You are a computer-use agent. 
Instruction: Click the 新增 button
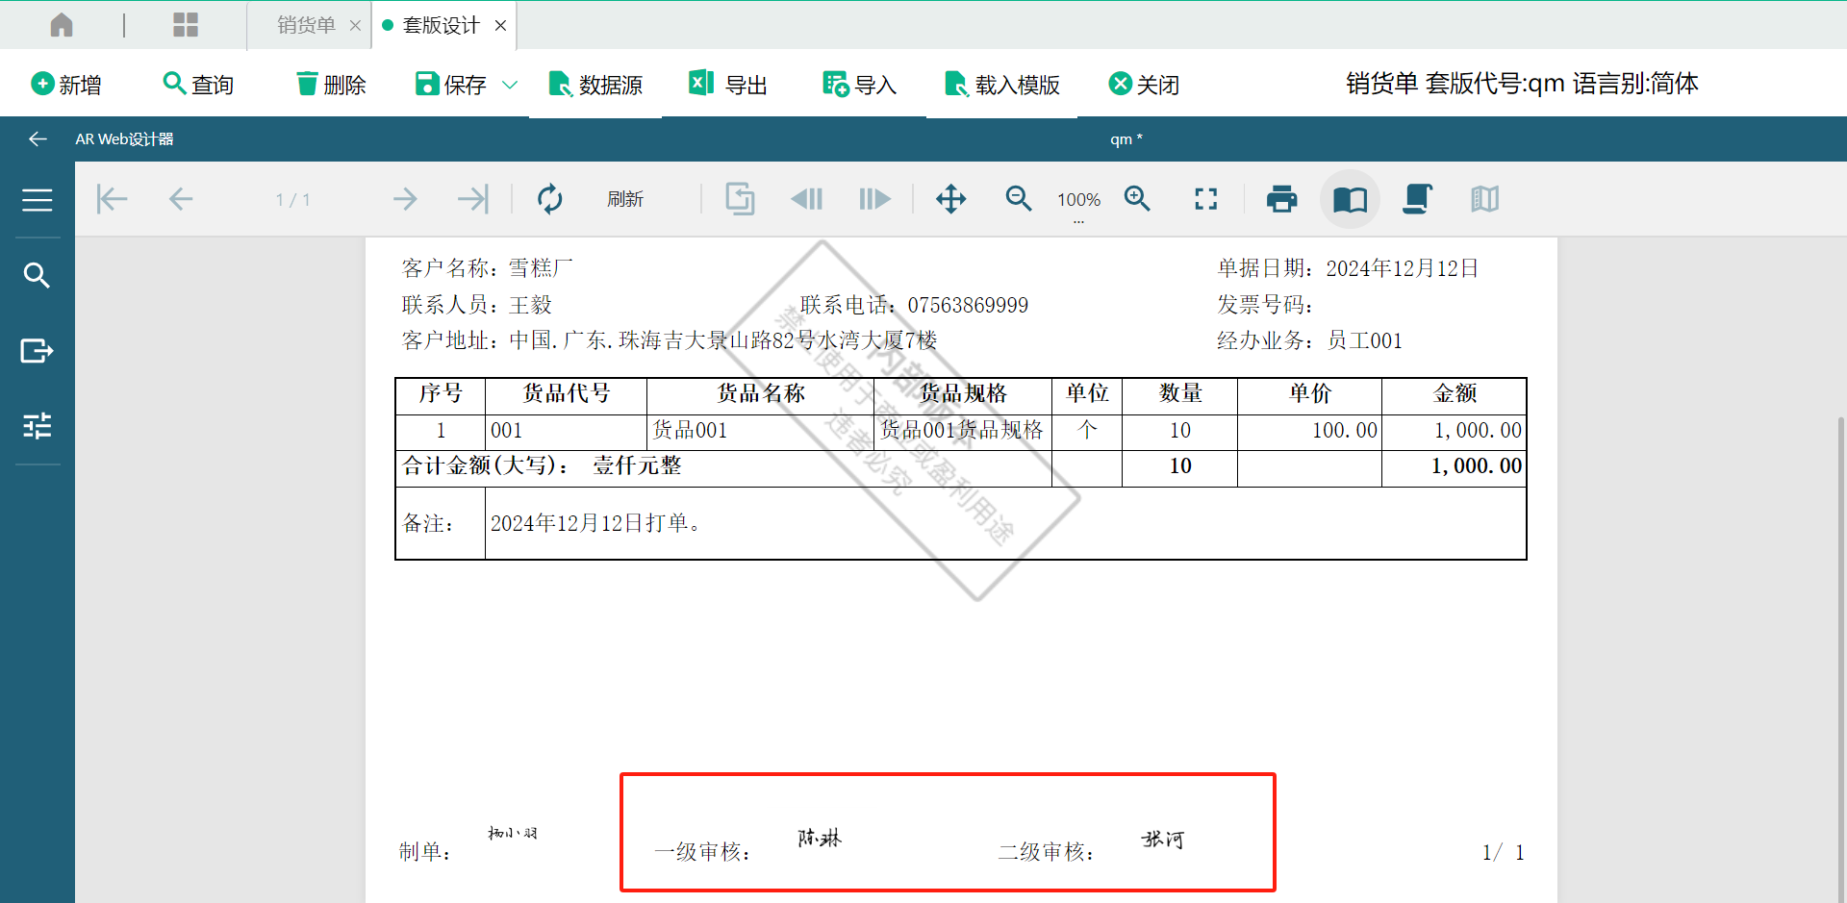(66, 85)
